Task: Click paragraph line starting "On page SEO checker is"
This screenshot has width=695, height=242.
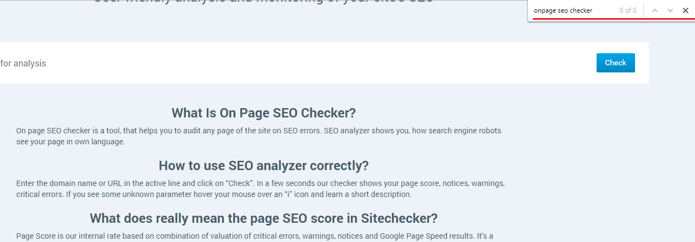Action: 258,131
